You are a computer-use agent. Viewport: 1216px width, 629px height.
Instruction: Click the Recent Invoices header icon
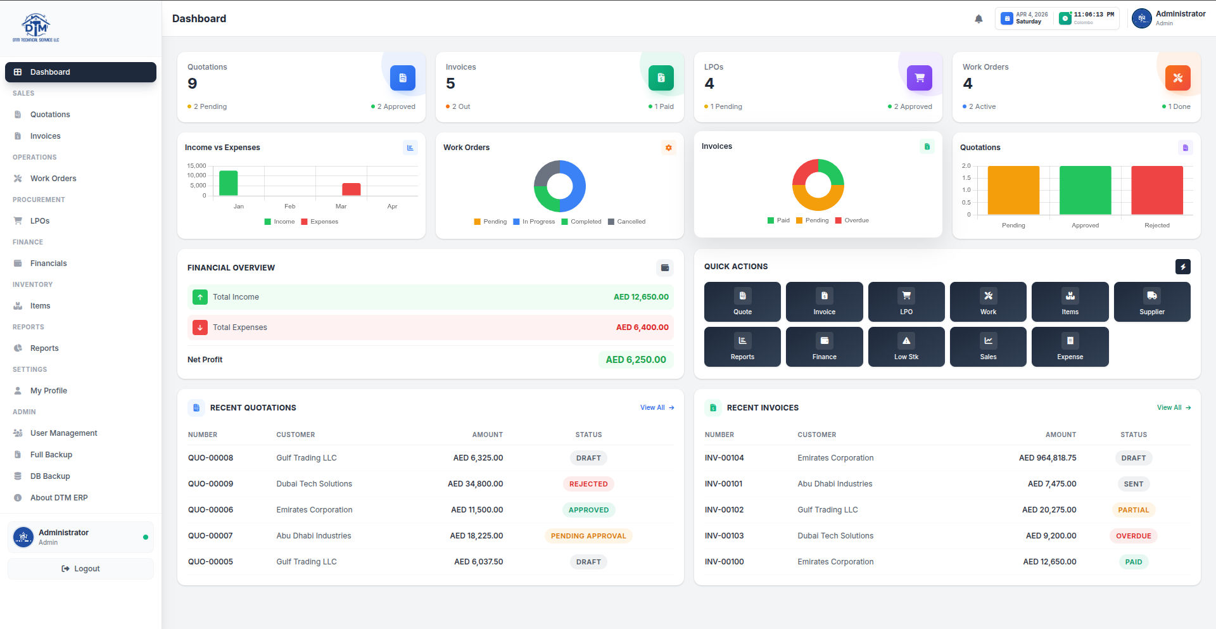tap(713, 408)
